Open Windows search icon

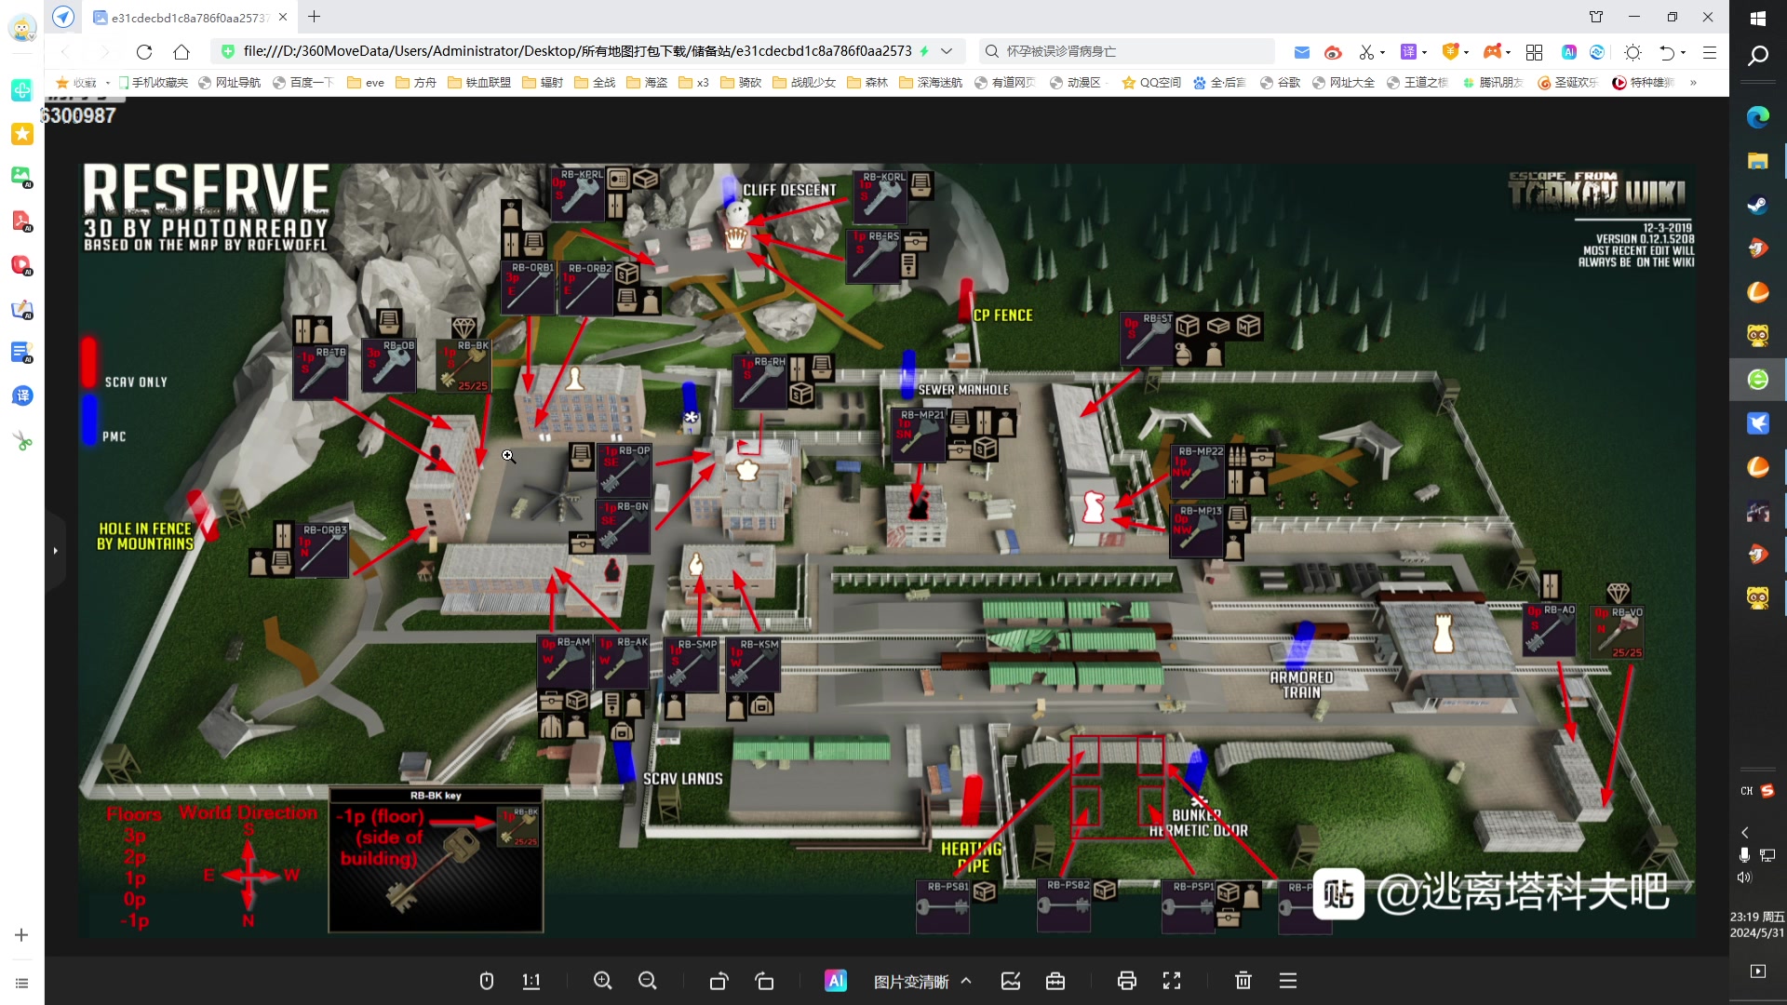pyautogui.click(x=1758, y=57)
